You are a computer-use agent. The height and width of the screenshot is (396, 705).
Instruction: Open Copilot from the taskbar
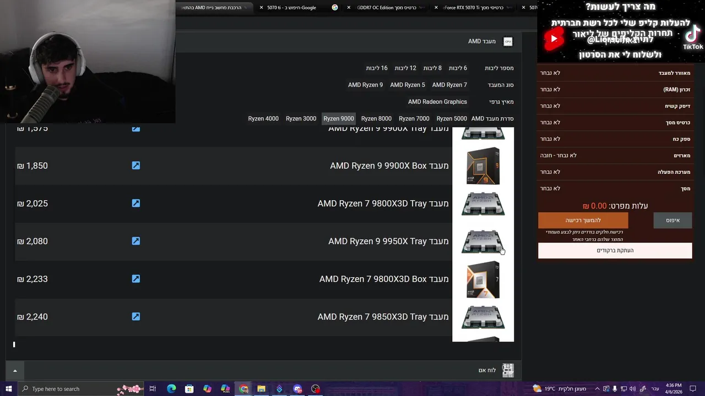[207, 389]
